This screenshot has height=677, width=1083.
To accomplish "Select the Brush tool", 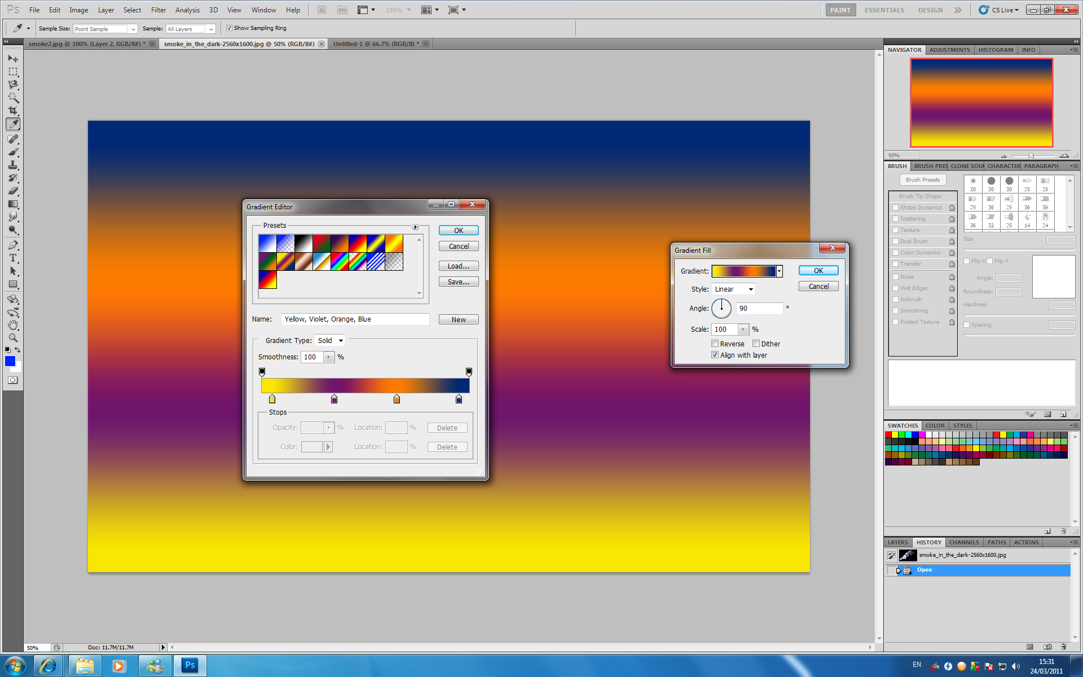I will pyautogui.click(x=13, y=152).
